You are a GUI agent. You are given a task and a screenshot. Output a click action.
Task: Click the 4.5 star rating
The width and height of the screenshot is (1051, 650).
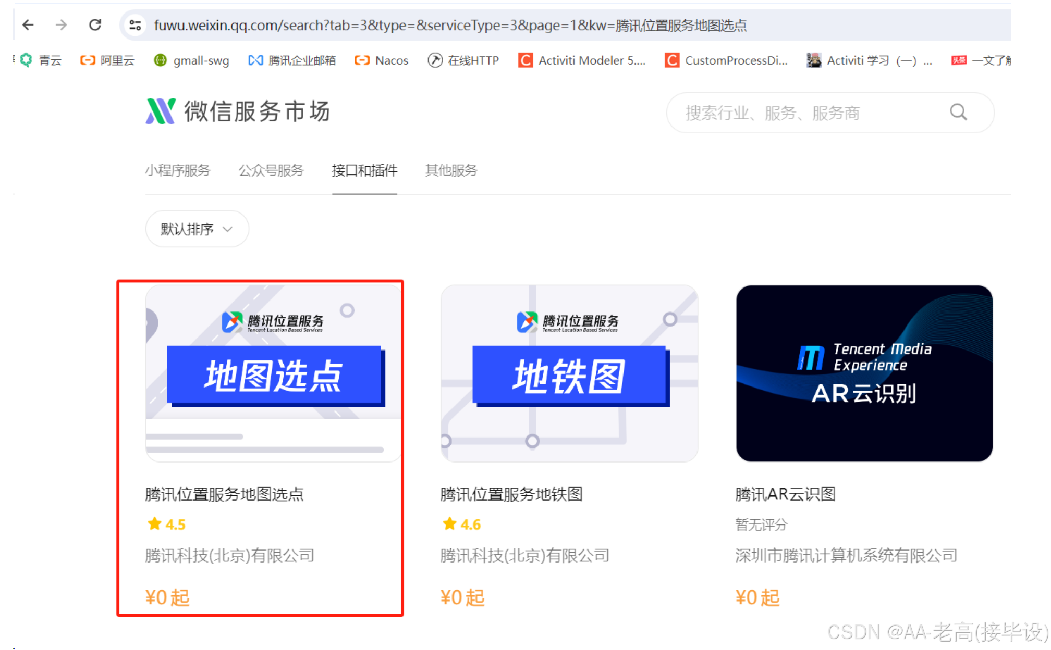pyautogui.click(x=166, y=524)
